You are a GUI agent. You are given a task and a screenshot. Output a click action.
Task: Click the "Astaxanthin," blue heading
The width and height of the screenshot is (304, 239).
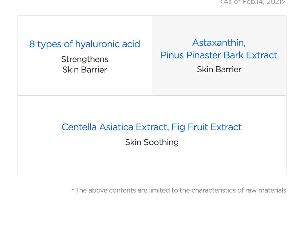pyautogui.click(x=219, y=43)
